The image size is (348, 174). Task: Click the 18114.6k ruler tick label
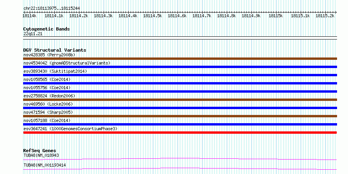(177, 16)
